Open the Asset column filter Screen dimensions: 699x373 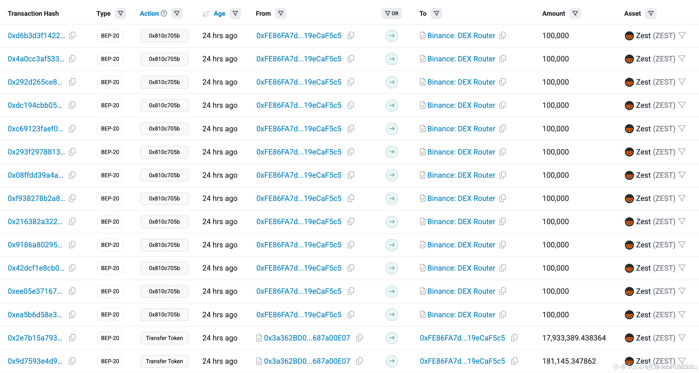tap(651, 13)
